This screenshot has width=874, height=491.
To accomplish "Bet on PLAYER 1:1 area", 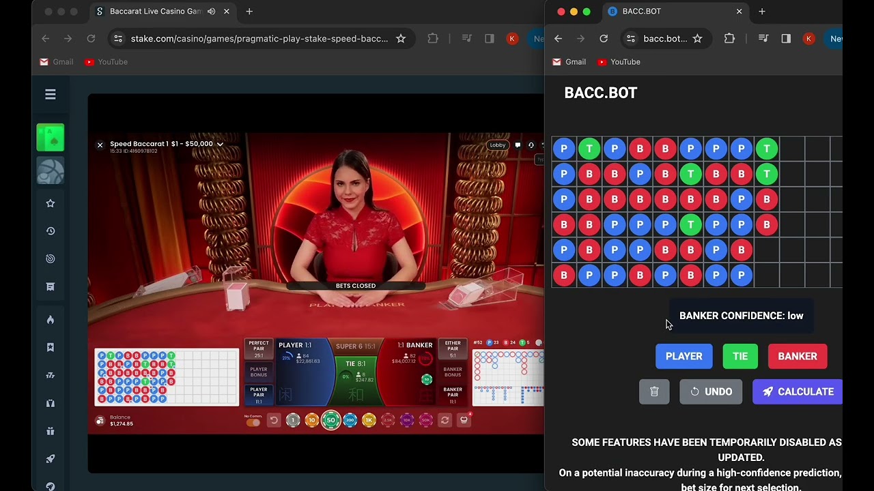I will pyautogui.click(x=305, y=372).
